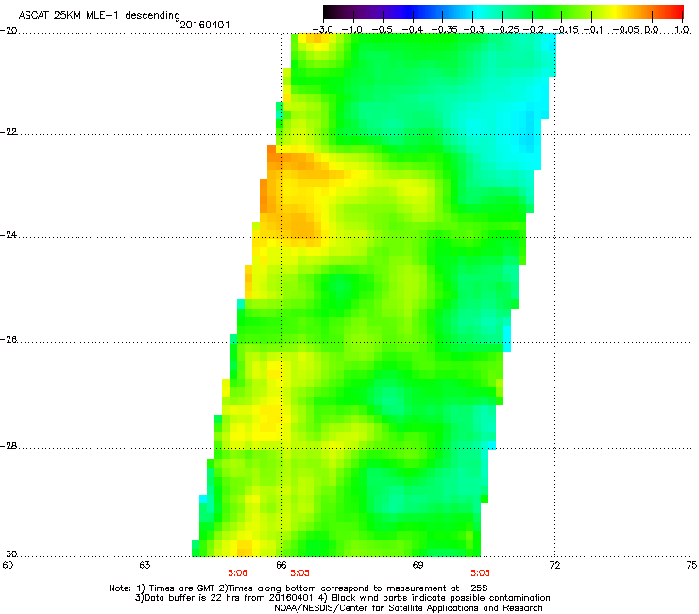Select the '75' longitude axis label
Viewport: 699px width, 614px height.
(x=691, y=565)
